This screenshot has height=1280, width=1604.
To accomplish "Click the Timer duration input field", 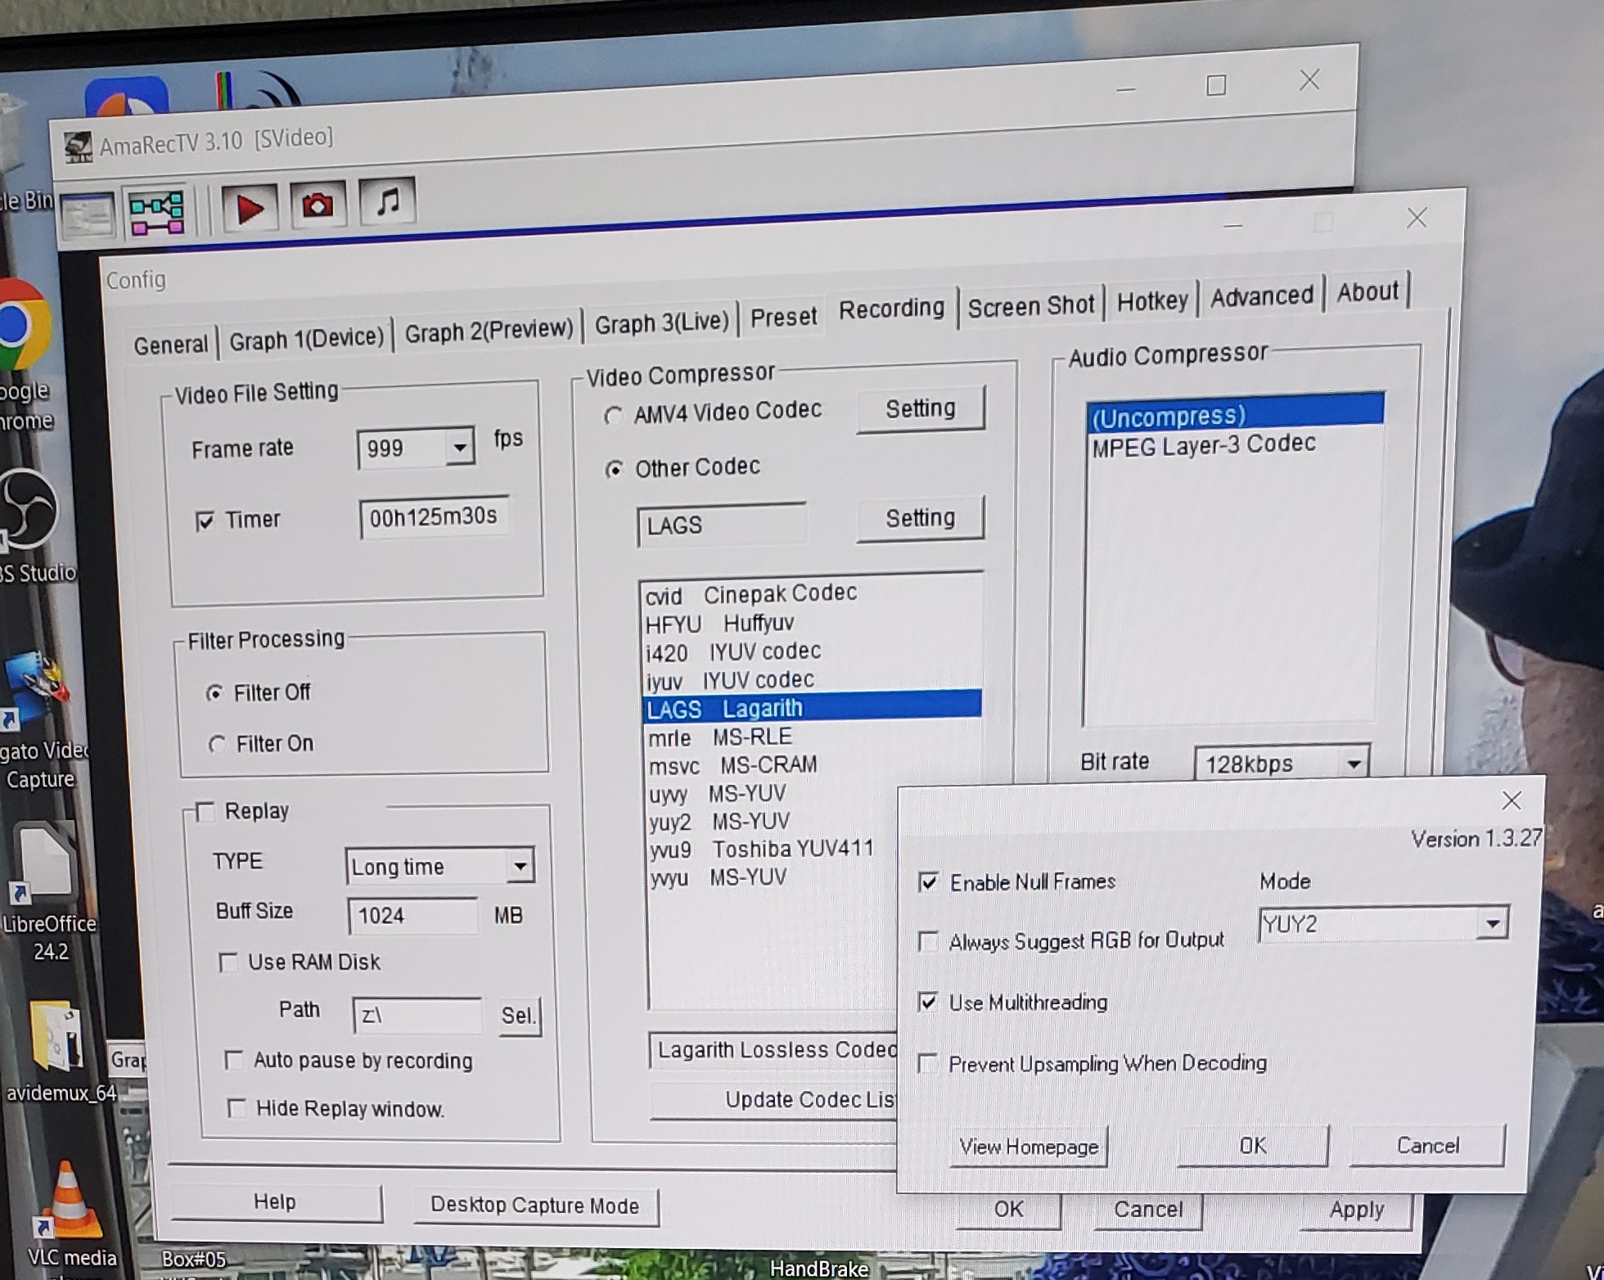I will pos(435,517).
